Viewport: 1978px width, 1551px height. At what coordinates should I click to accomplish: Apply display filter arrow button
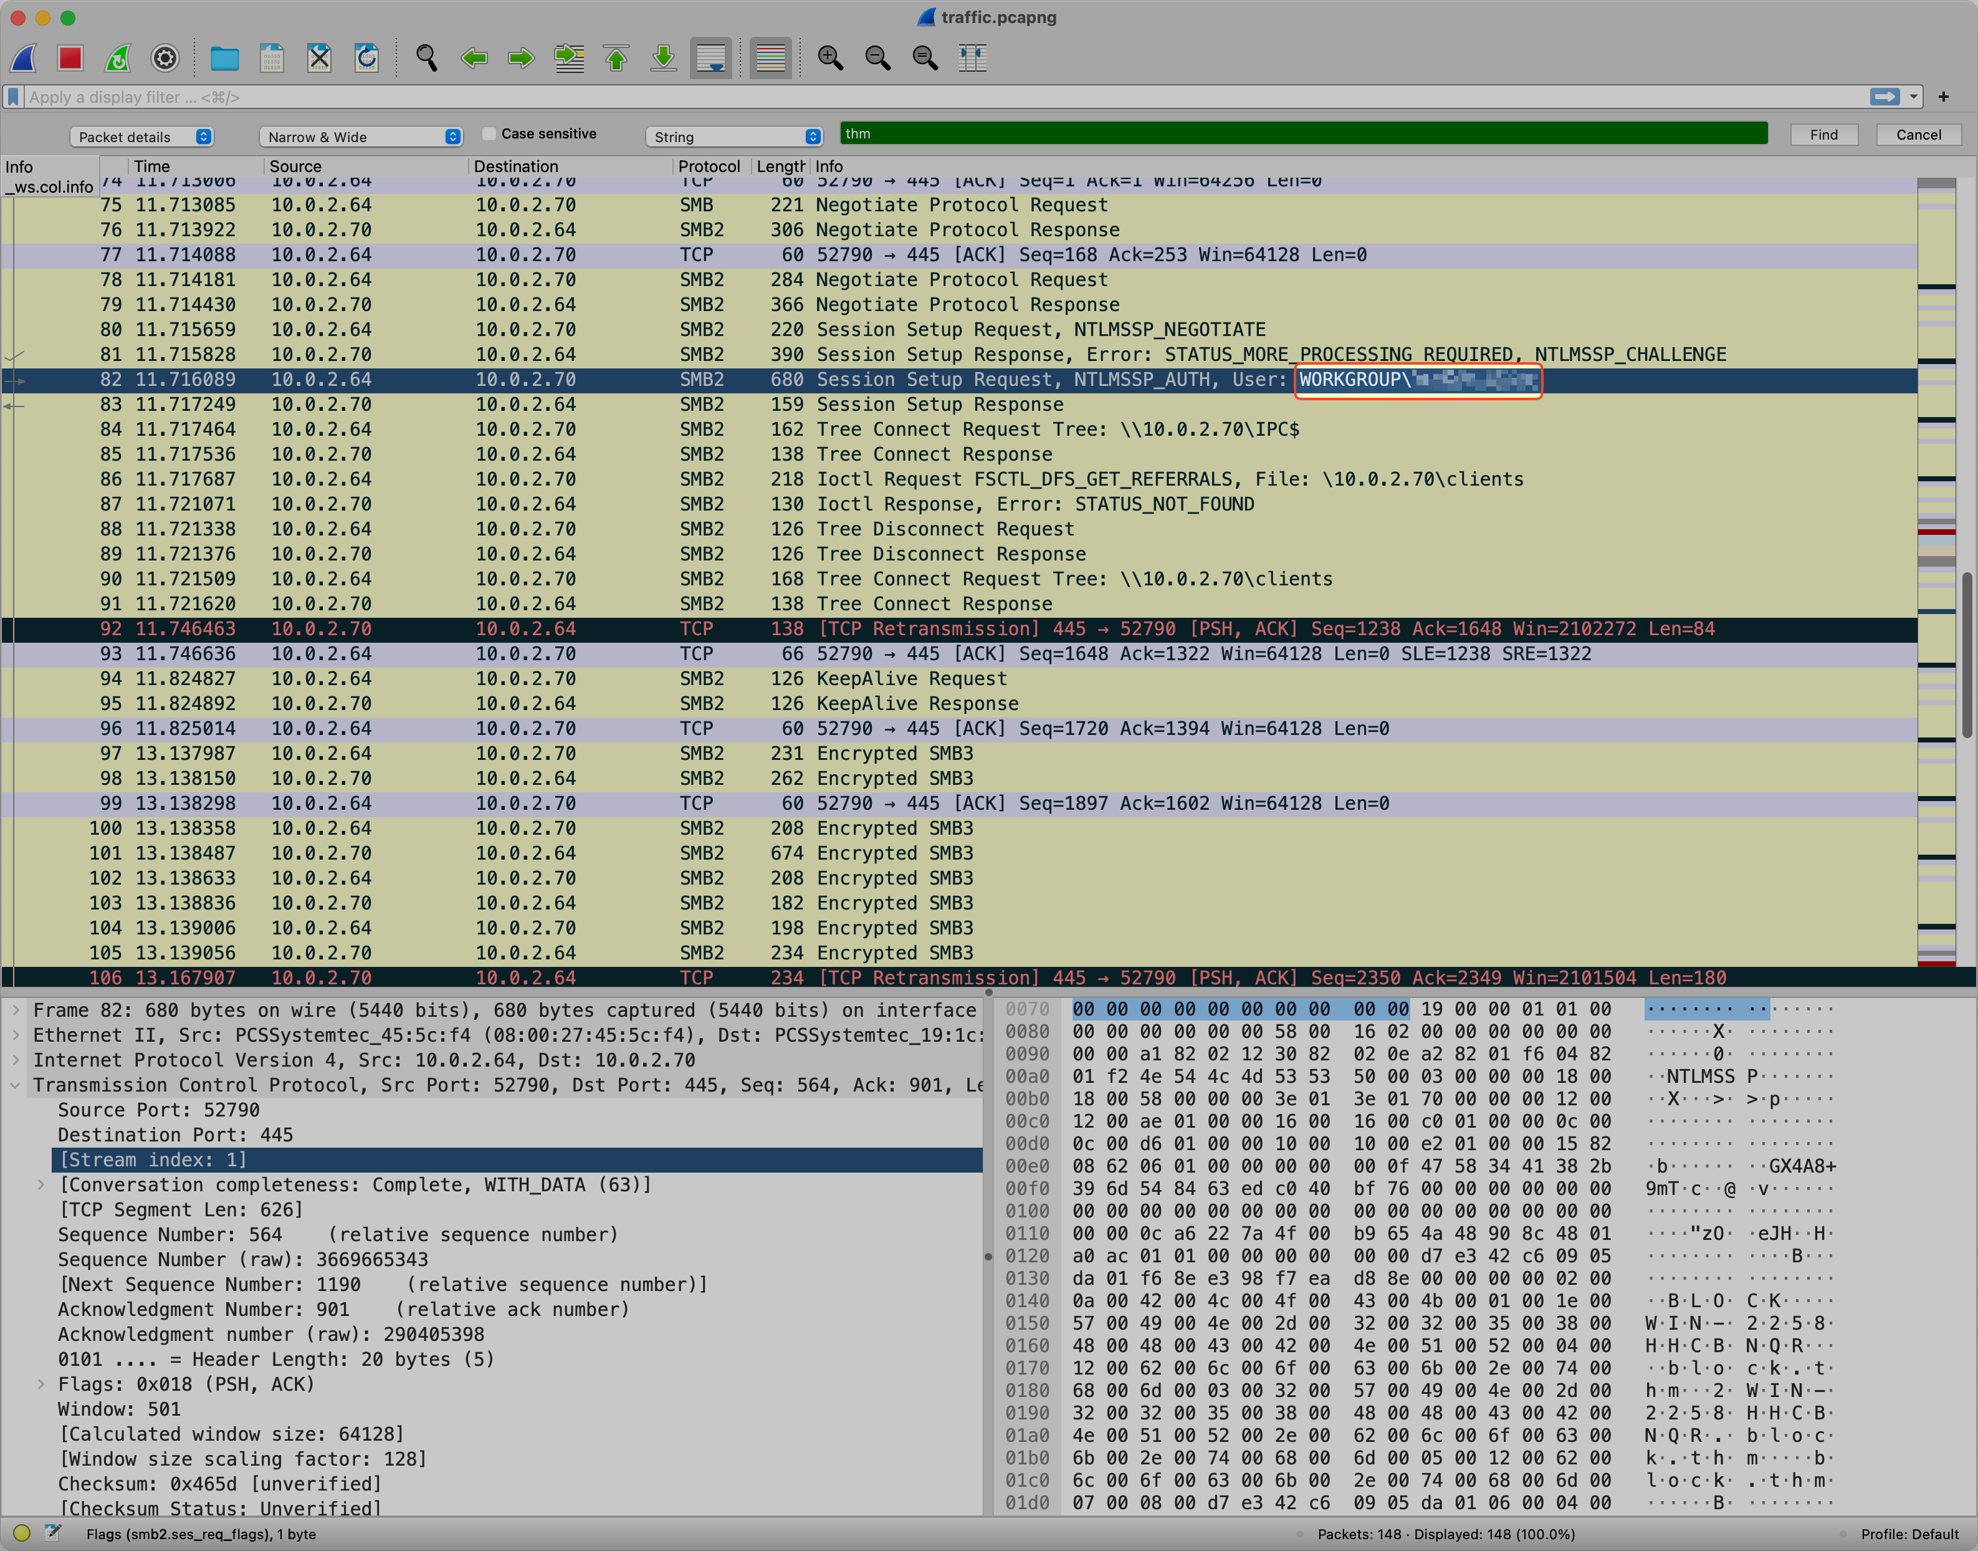pyautogui.click(x=1885, y=96)
